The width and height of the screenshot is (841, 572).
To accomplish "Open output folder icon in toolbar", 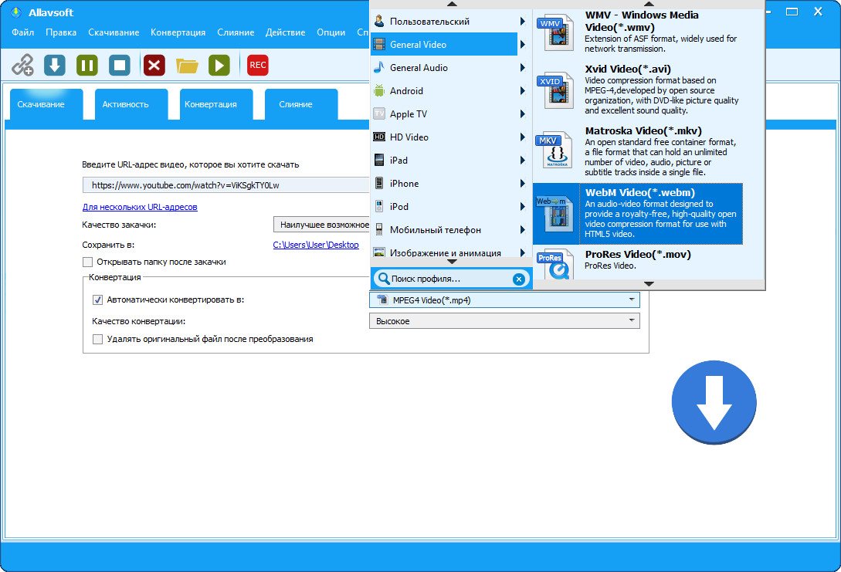I will pos(187,66).
